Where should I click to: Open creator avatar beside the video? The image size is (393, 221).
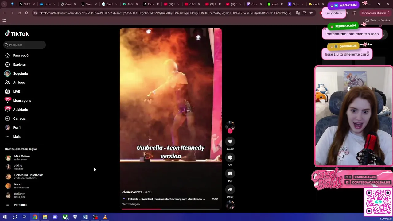coord(230,126)
